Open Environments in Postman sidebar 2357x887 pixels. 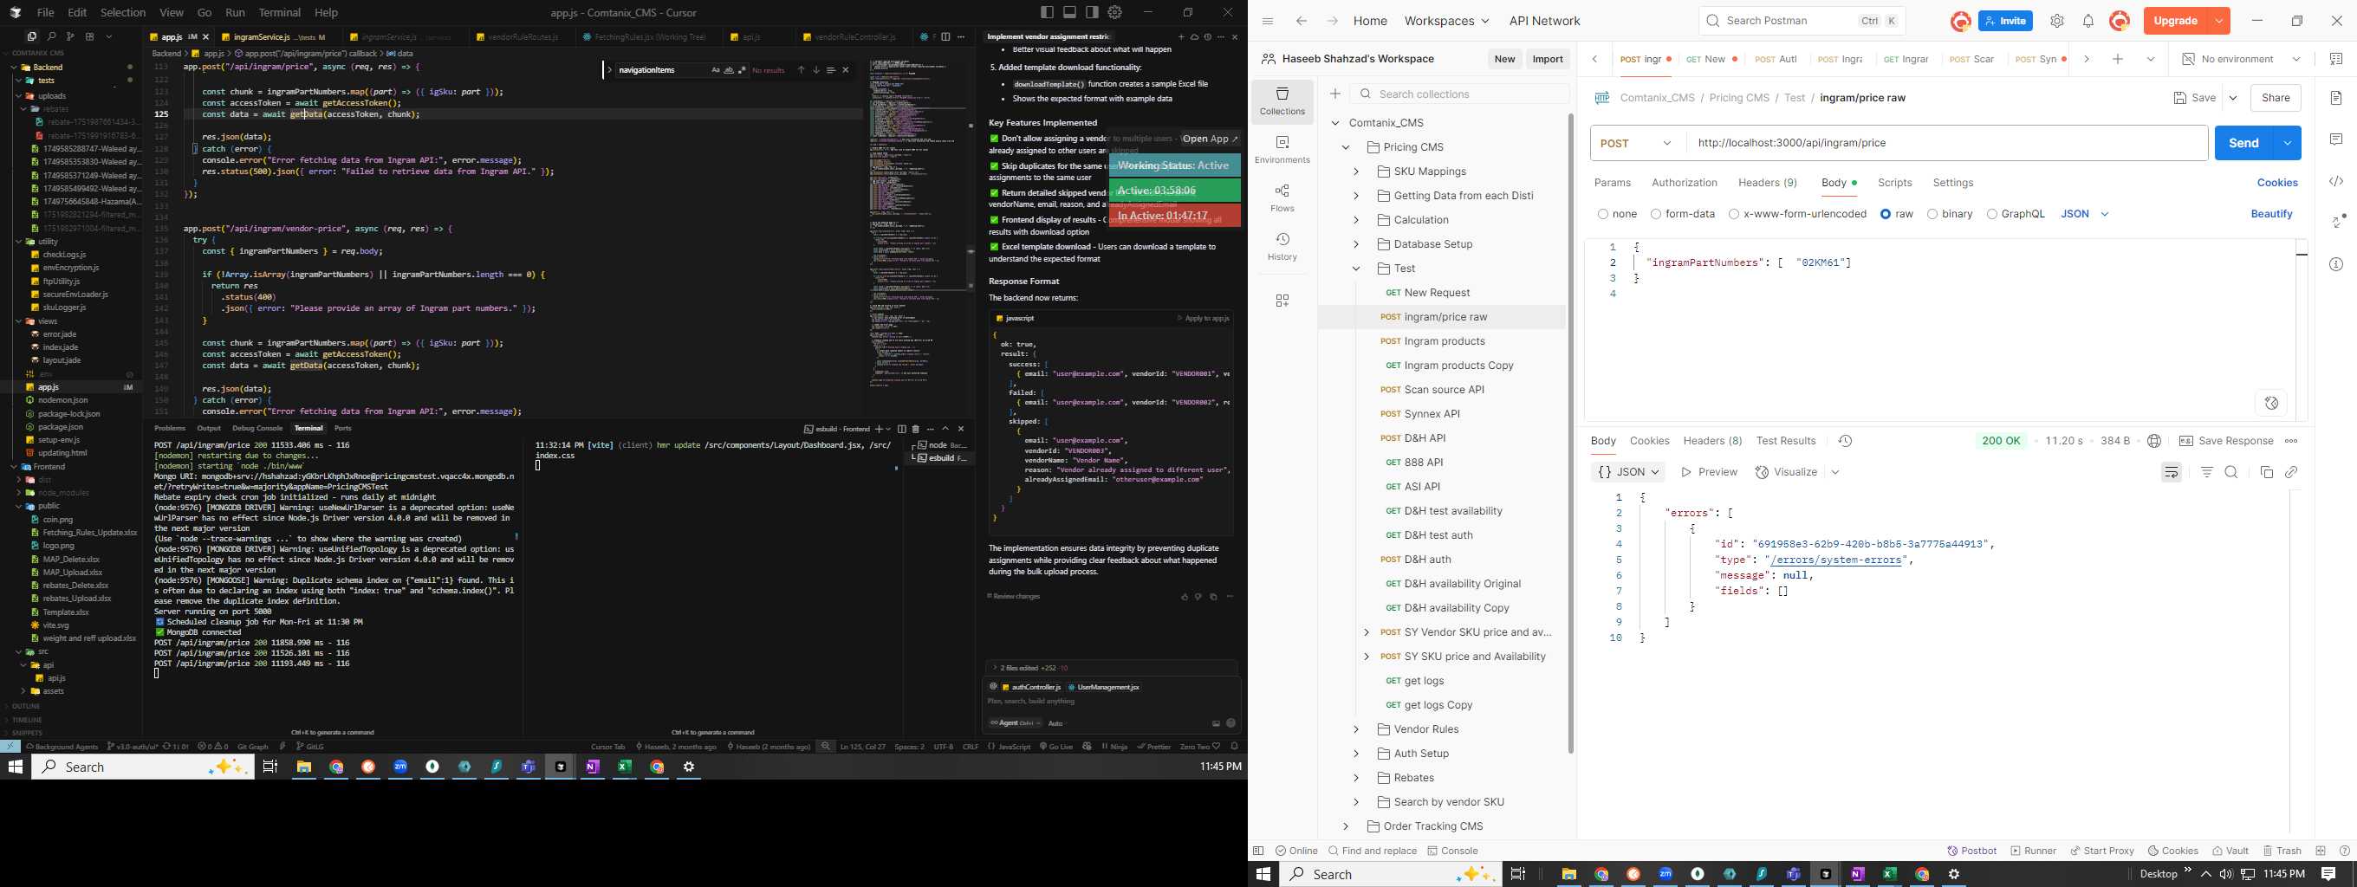[x=1282, y=149]
